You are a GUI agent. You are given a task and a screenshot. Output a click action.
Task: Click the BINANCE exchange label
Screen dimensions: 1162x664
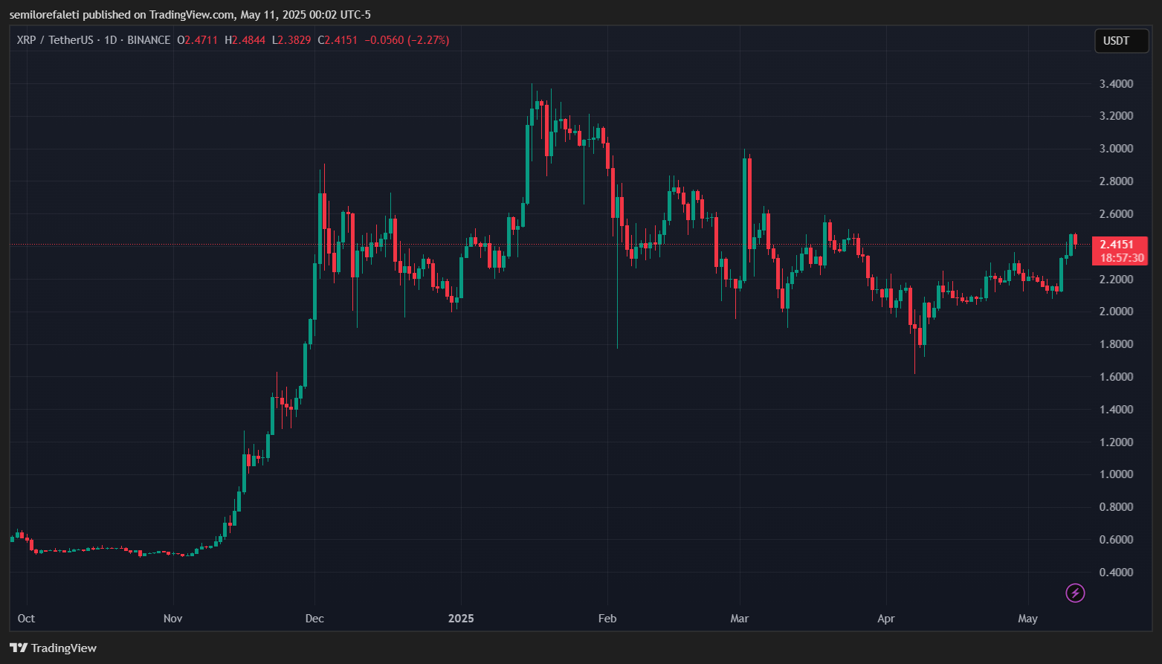[149, 40]
